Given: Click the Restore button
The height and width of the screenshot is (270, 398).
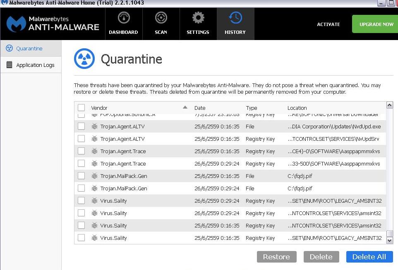Looking at the screenshot, I should click(277, 257).
